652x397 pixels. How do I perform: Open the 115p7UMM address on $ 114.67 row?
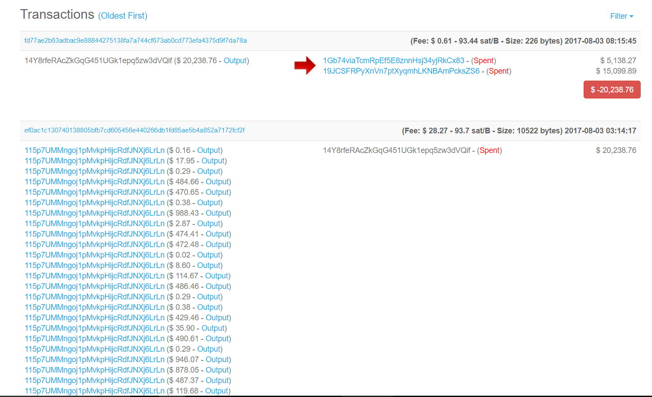(x=95, y=276)
